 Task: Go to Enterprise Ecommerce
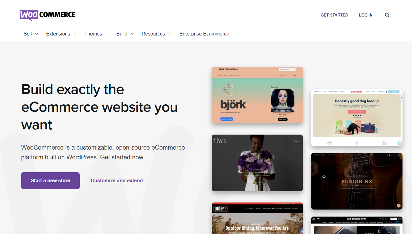point(204,34)
